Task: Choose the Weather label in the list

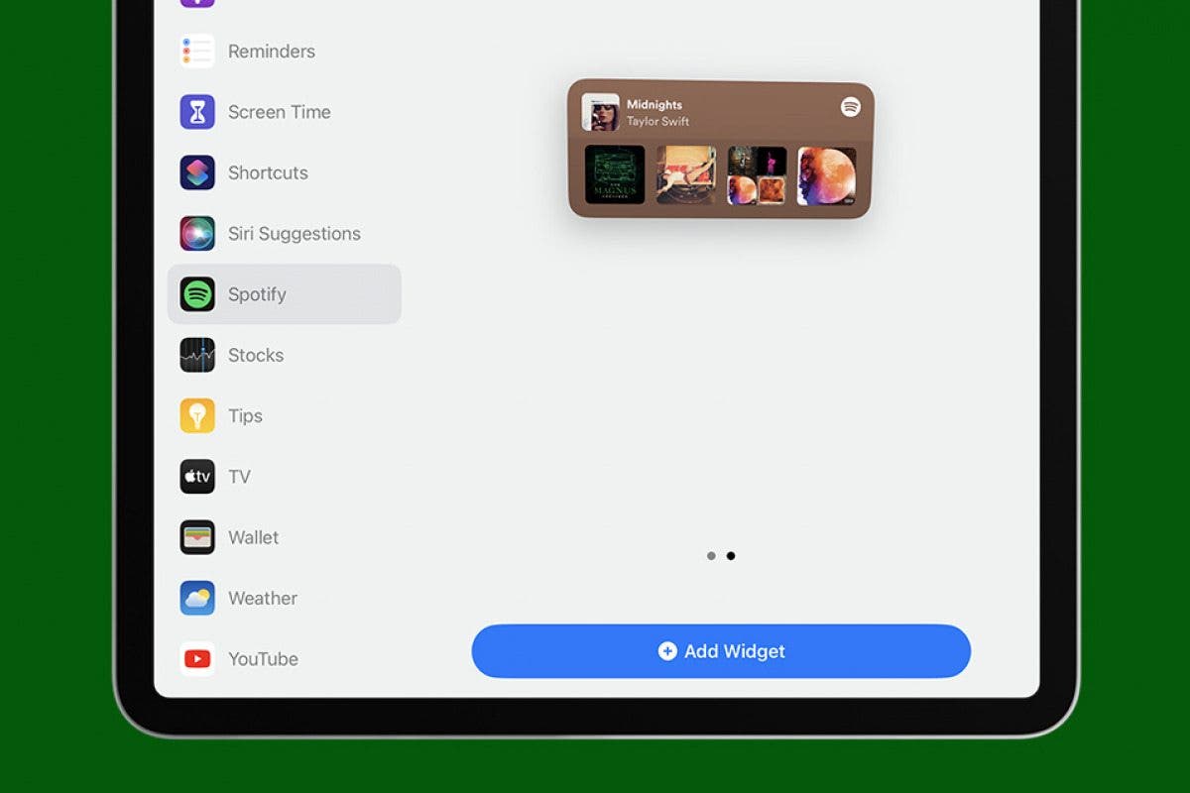Action: [x=263, y=599]
